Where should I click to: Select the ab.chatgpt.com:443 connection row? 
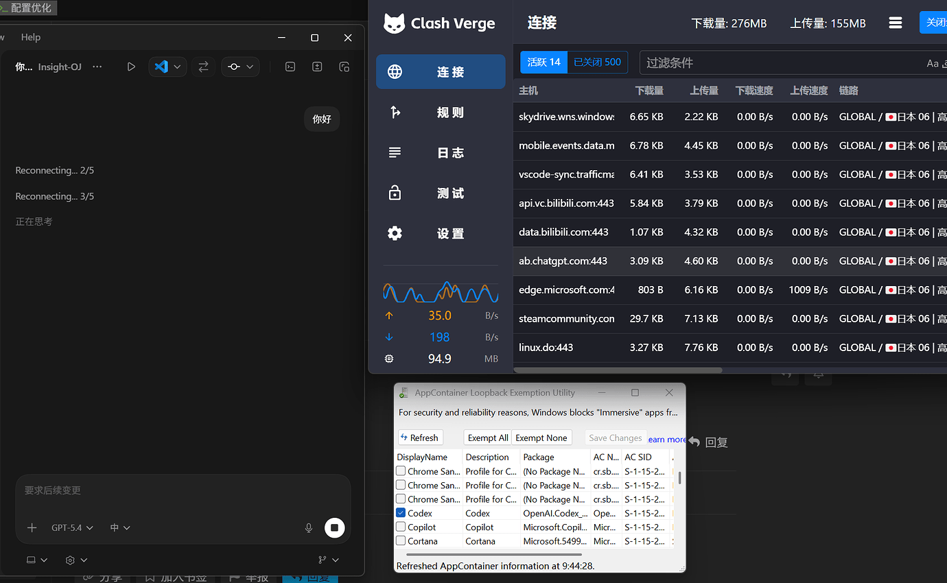[x=730, y=261]
